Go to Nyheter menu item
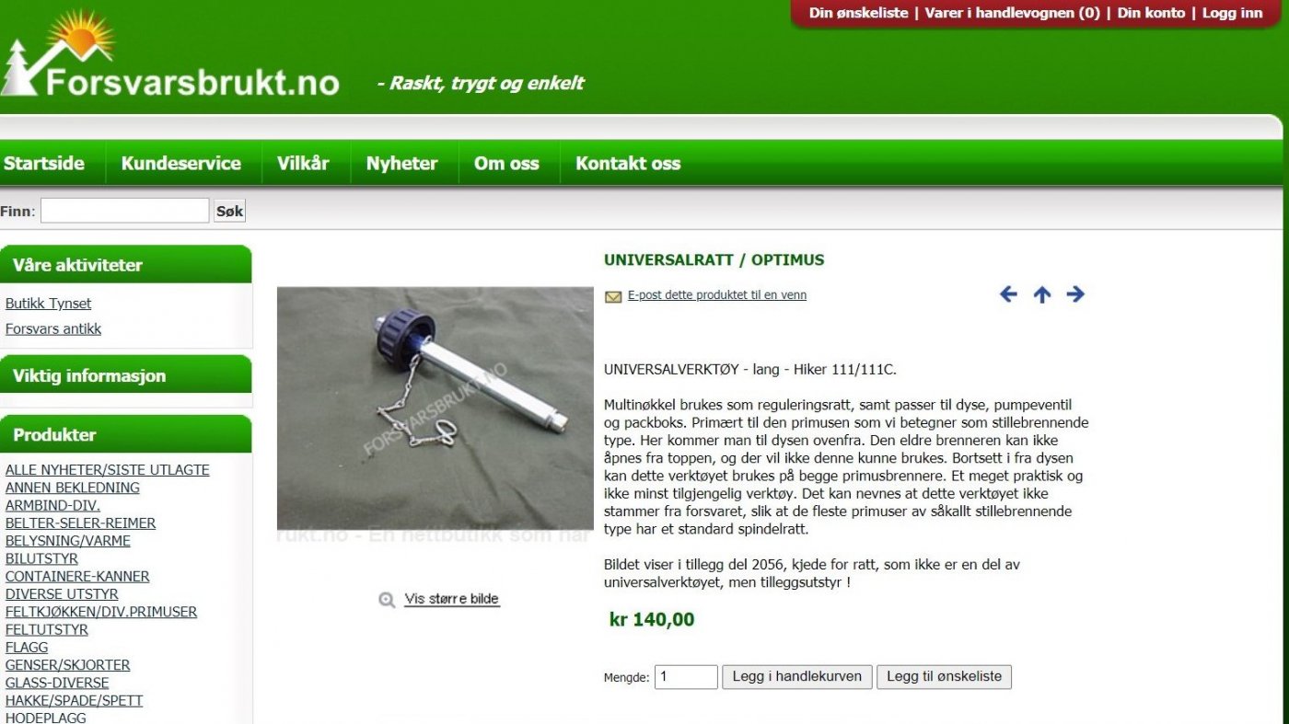Screen dimensions: 1289x724 pos(402,164)
